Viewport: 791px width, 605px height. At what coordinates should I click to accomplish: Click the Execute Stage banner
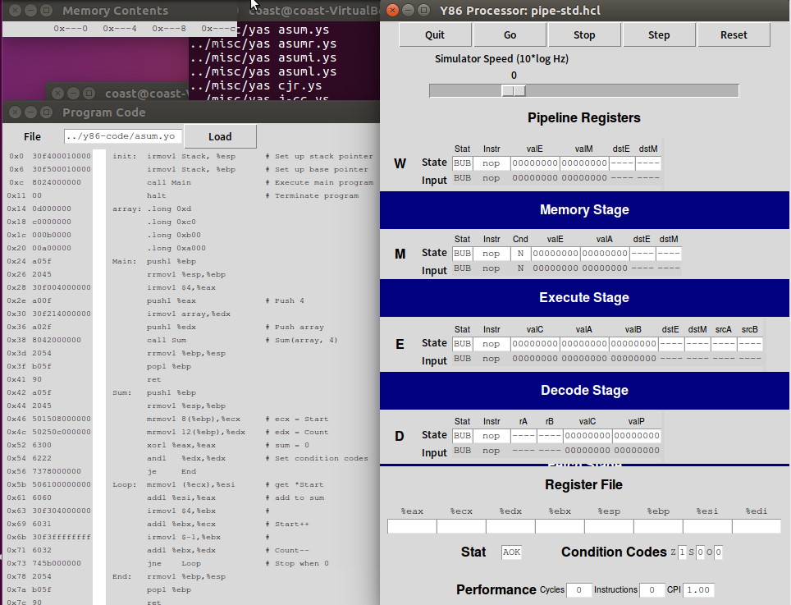coord(584,298)
